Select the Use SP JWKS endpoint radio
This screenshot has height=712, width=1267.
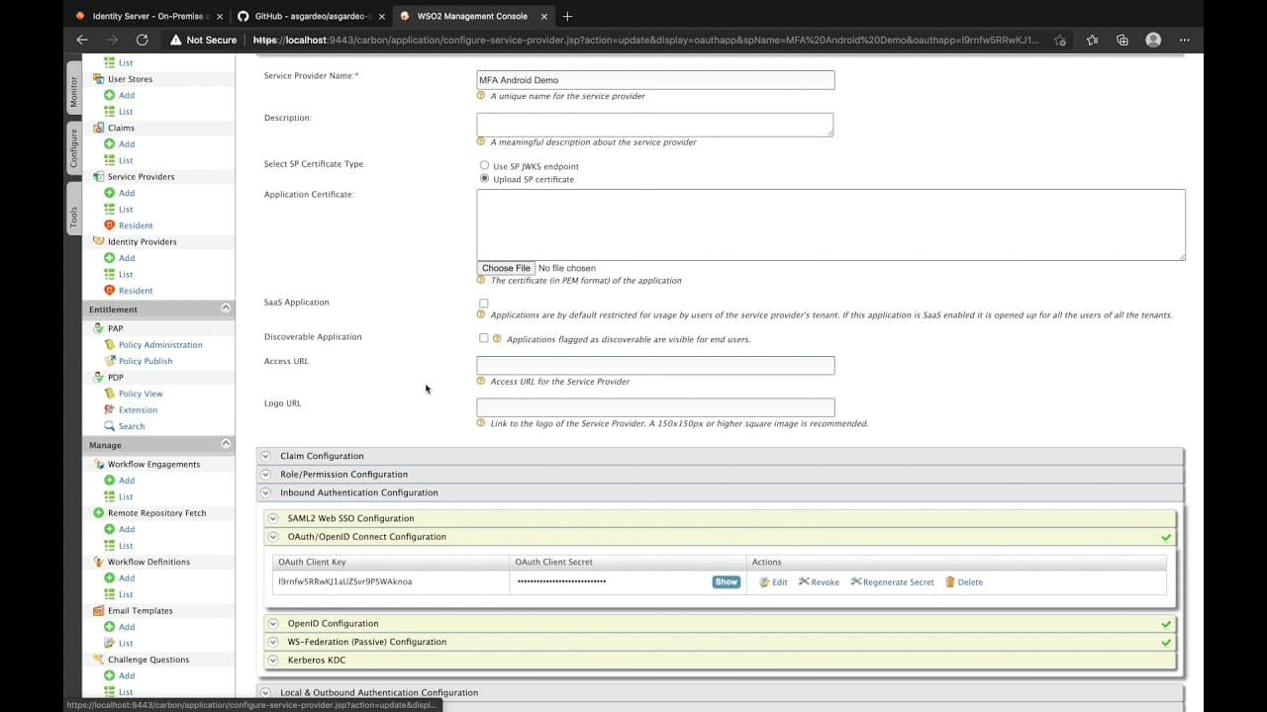tap(484, 166)
